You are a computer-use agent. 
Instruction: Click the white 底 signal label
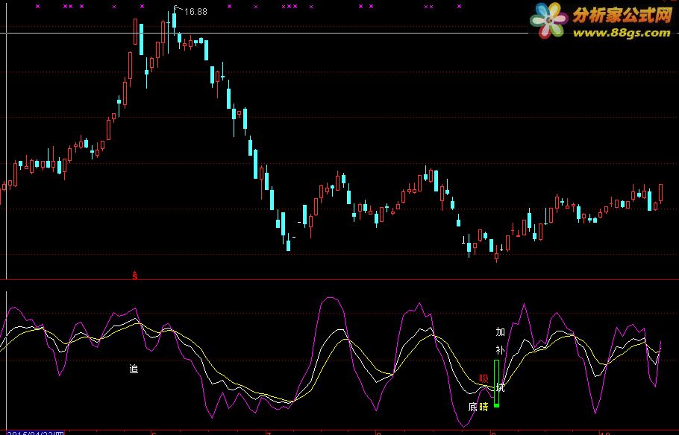coord(473,407)
